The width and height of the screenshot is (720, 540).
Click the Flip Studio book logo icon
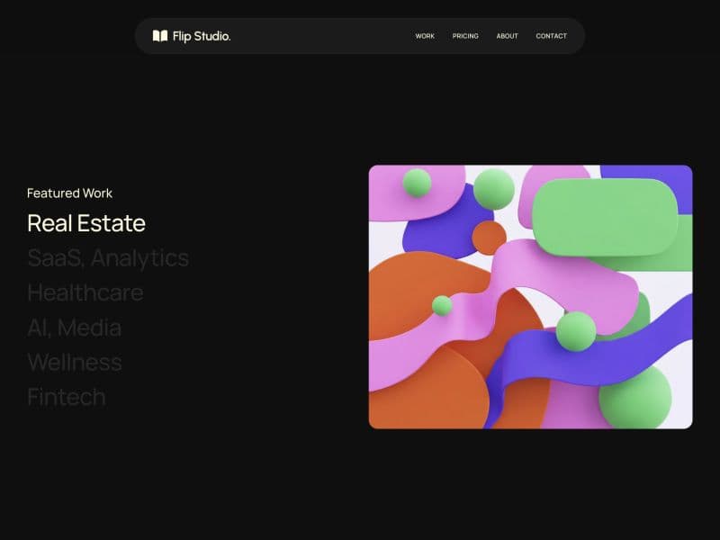pos(160,36)
